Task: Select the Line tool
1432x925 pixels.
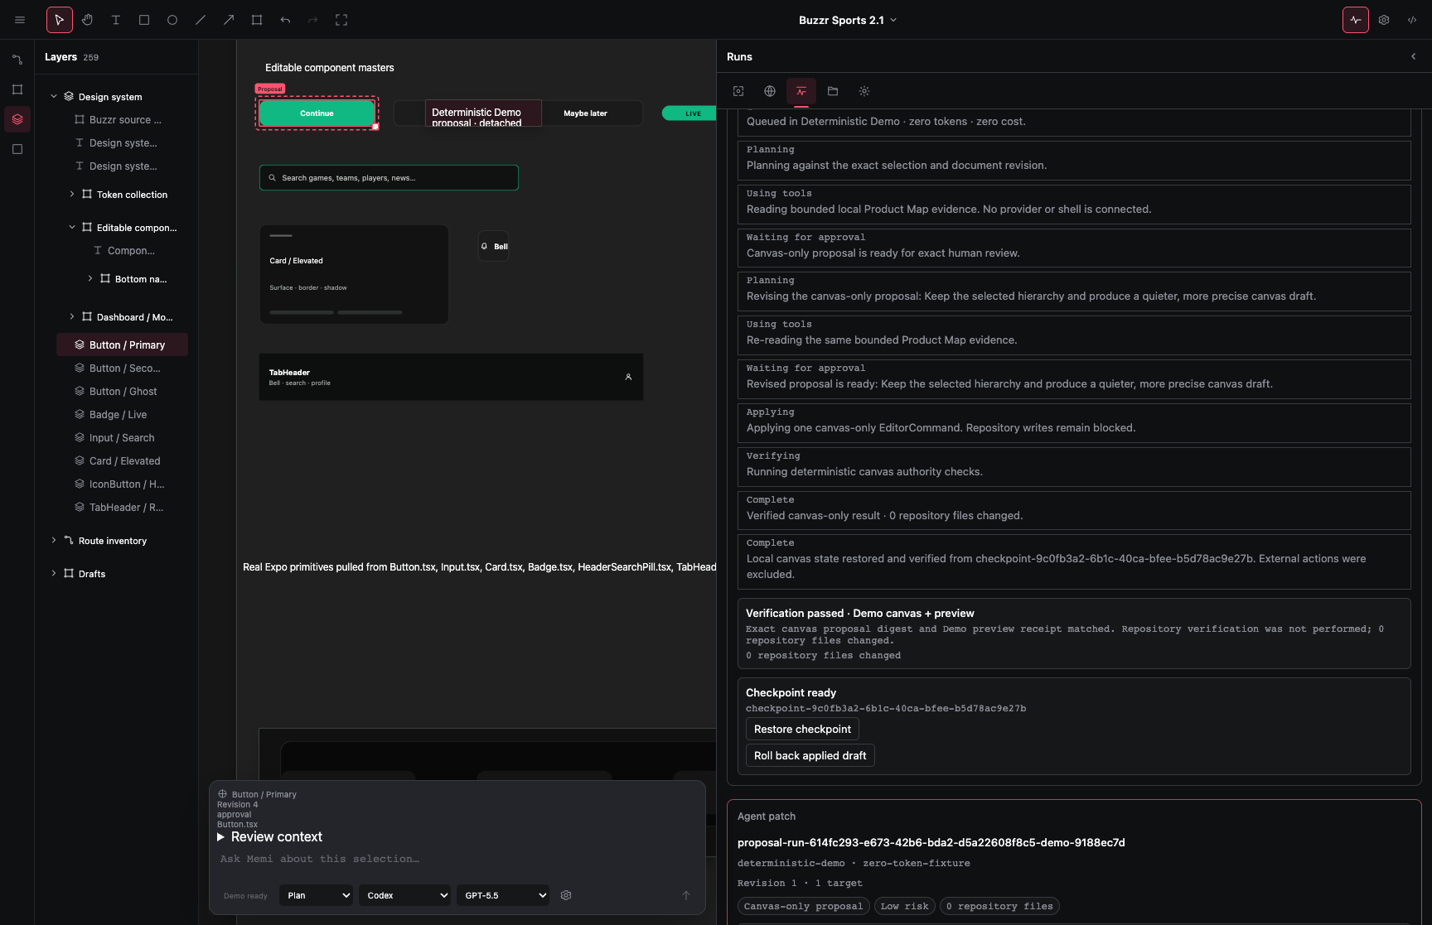Action: (201, 20)
